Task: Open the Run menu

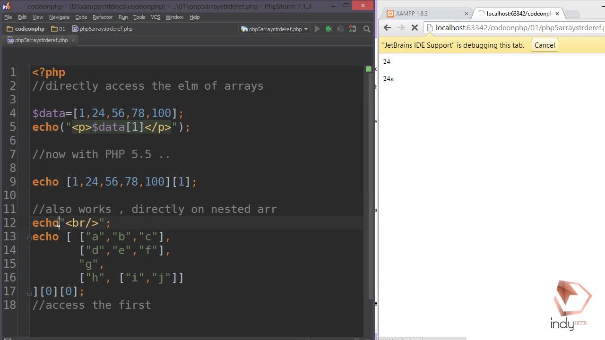Action: click(x=123, y=17)
